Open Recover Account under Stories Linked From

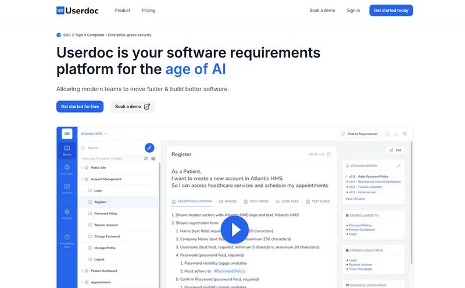(360, 265)
